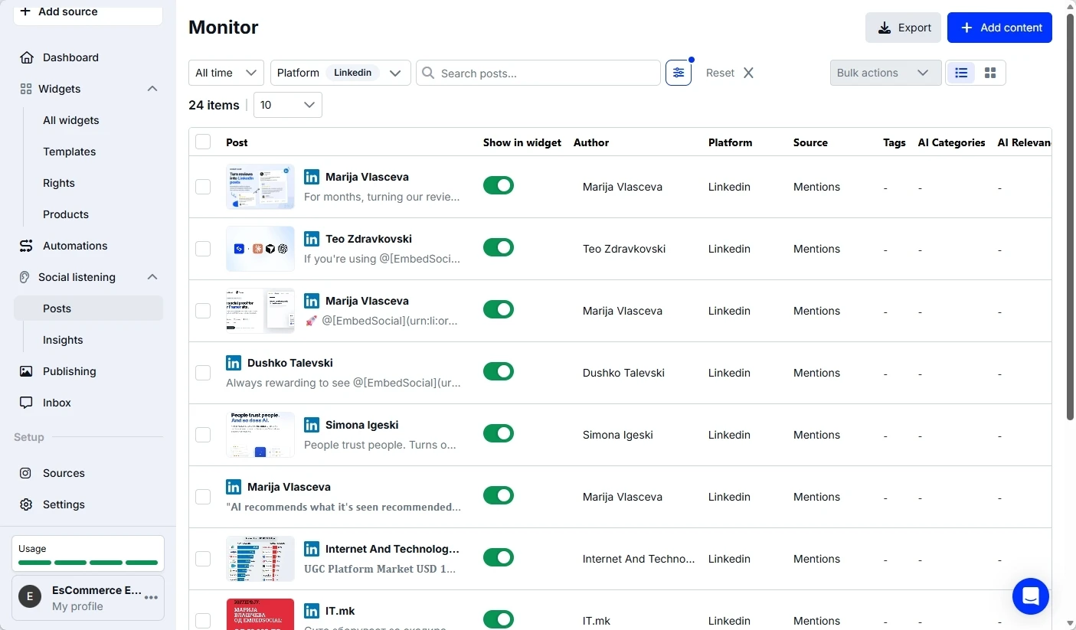Click the Add content button

click(x=999, y=28)
